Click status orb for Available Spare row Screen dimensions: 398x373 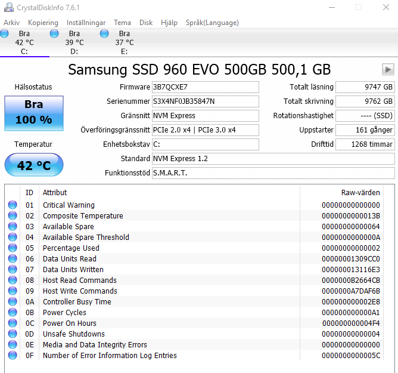13,226
